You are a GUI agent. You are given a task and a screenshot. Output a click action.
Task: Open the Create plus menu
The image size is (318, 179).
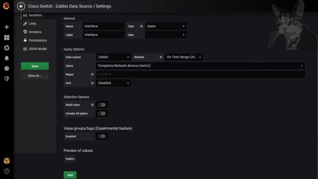[6, 27]
